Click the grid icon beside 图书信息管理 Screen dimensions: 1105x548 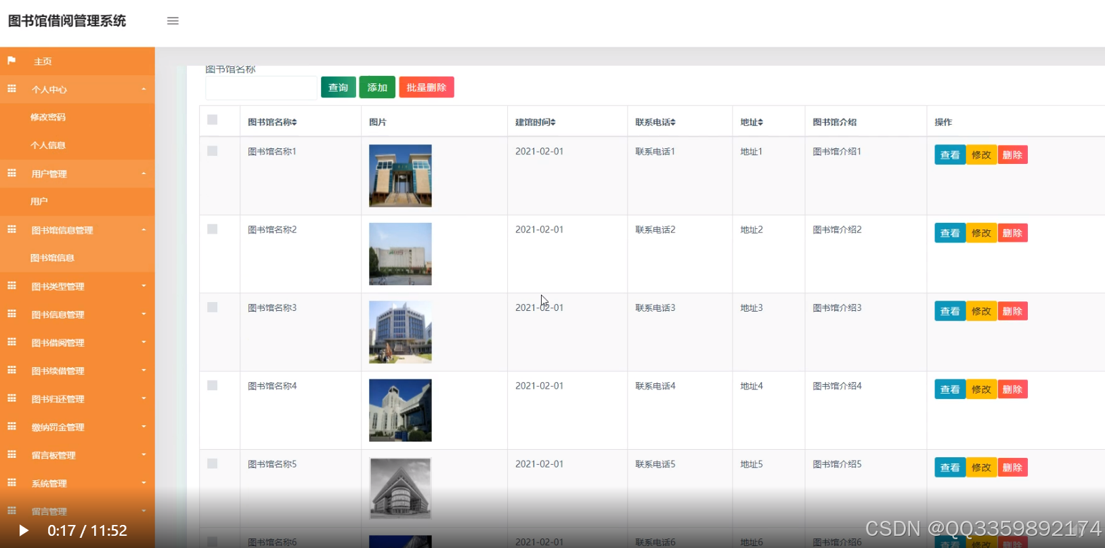[12, 314]
